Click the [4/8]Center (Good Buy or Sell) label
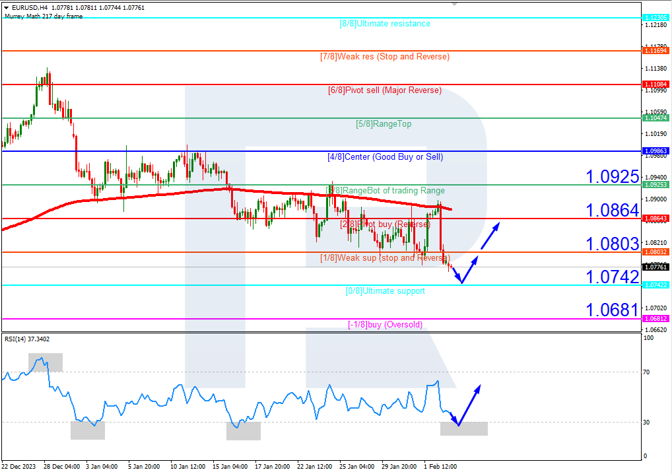The width and height of the screenshot is (672, 474). 385,157
